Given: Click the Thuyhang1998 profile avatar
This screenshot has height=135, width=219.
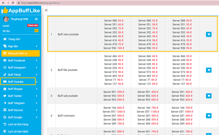Looking at the screenshot, I should [6, 19].
